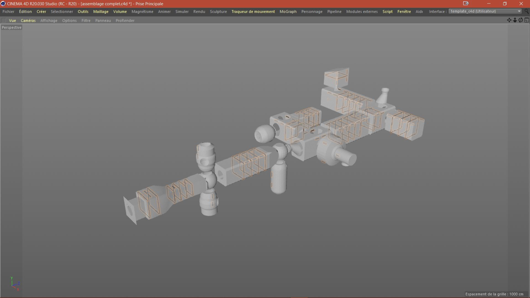Click the fullscreen mode icon in title bar

pyautogui.click(x=466, y=4)
